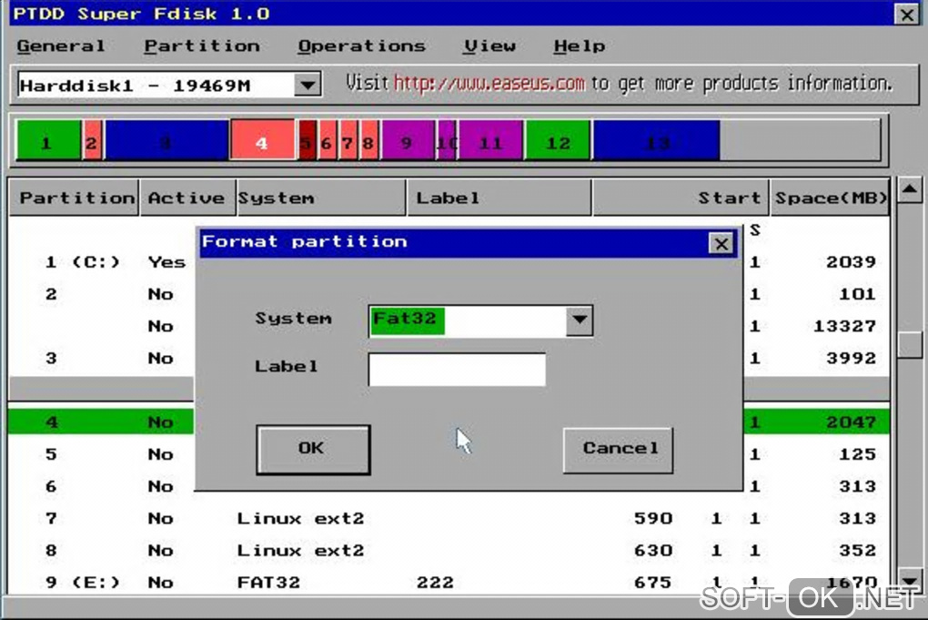
Task: Click start value 590 in row 7
Action: [653, 518]
